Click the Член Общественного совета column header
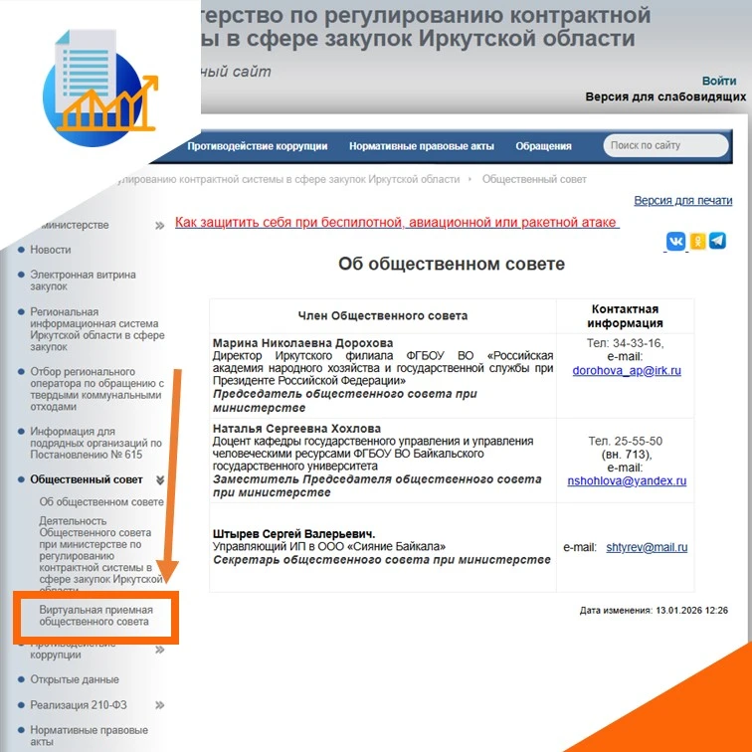The image size is (752, 752). pos(383,315)
